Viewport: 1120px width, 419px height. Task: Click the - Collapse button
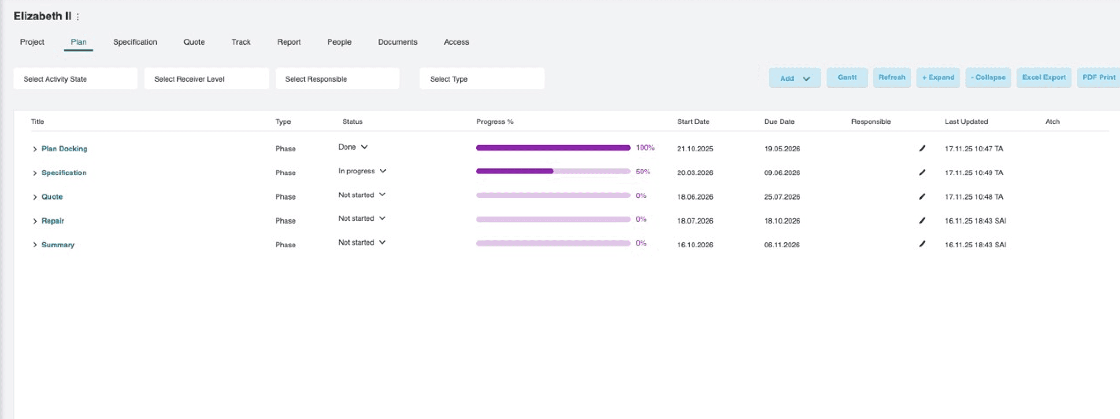(988, 77)
